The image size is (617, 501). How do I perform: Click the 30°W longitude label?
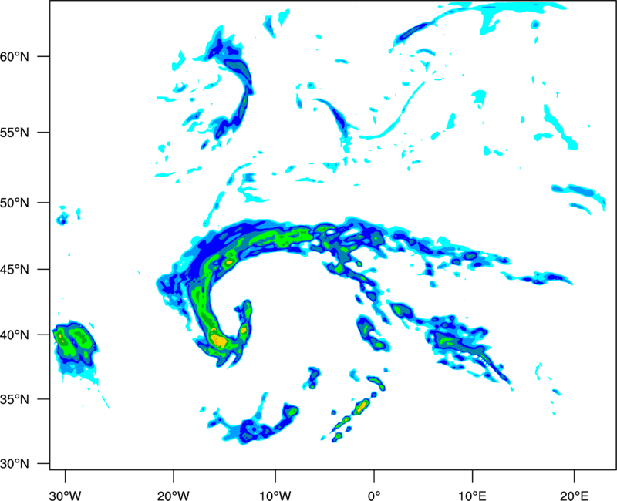pos(66,496)
